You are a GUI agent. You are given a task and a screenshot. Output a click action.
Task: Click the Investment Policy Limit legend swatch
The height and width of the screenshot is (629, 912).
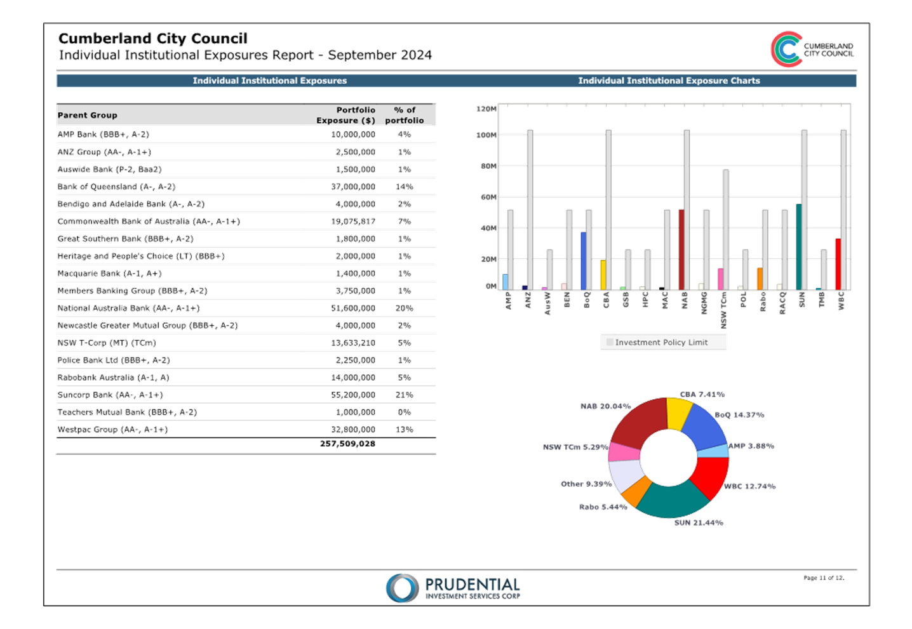[610, 342]
